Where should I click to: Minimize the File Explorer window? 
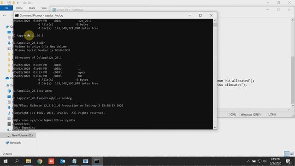(x=268, y=3)
